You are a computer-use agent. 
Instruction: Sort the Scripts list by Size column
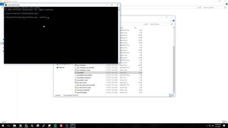pyautogui.click(x=135, y=28)
